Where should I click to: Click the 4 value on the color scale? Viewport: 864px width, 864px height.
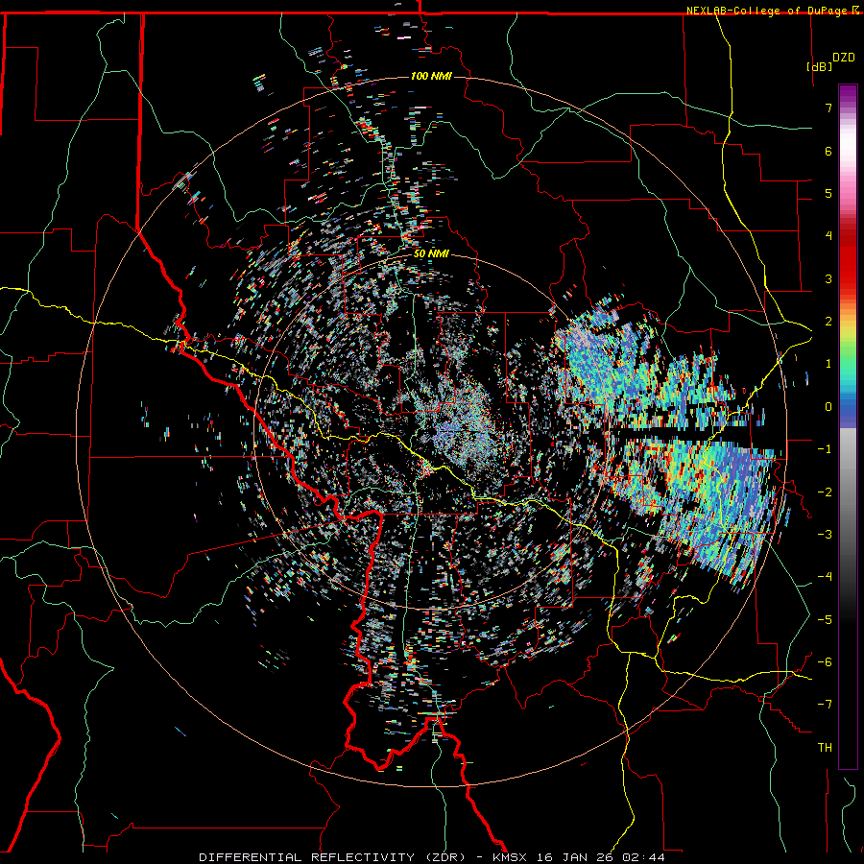828,236
